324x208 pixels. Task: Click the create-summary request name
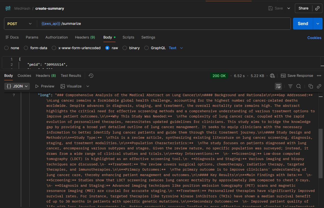[50, 8]
